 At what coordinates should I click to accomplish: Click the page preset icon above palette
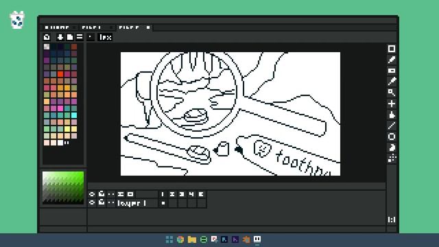point(70,37)
